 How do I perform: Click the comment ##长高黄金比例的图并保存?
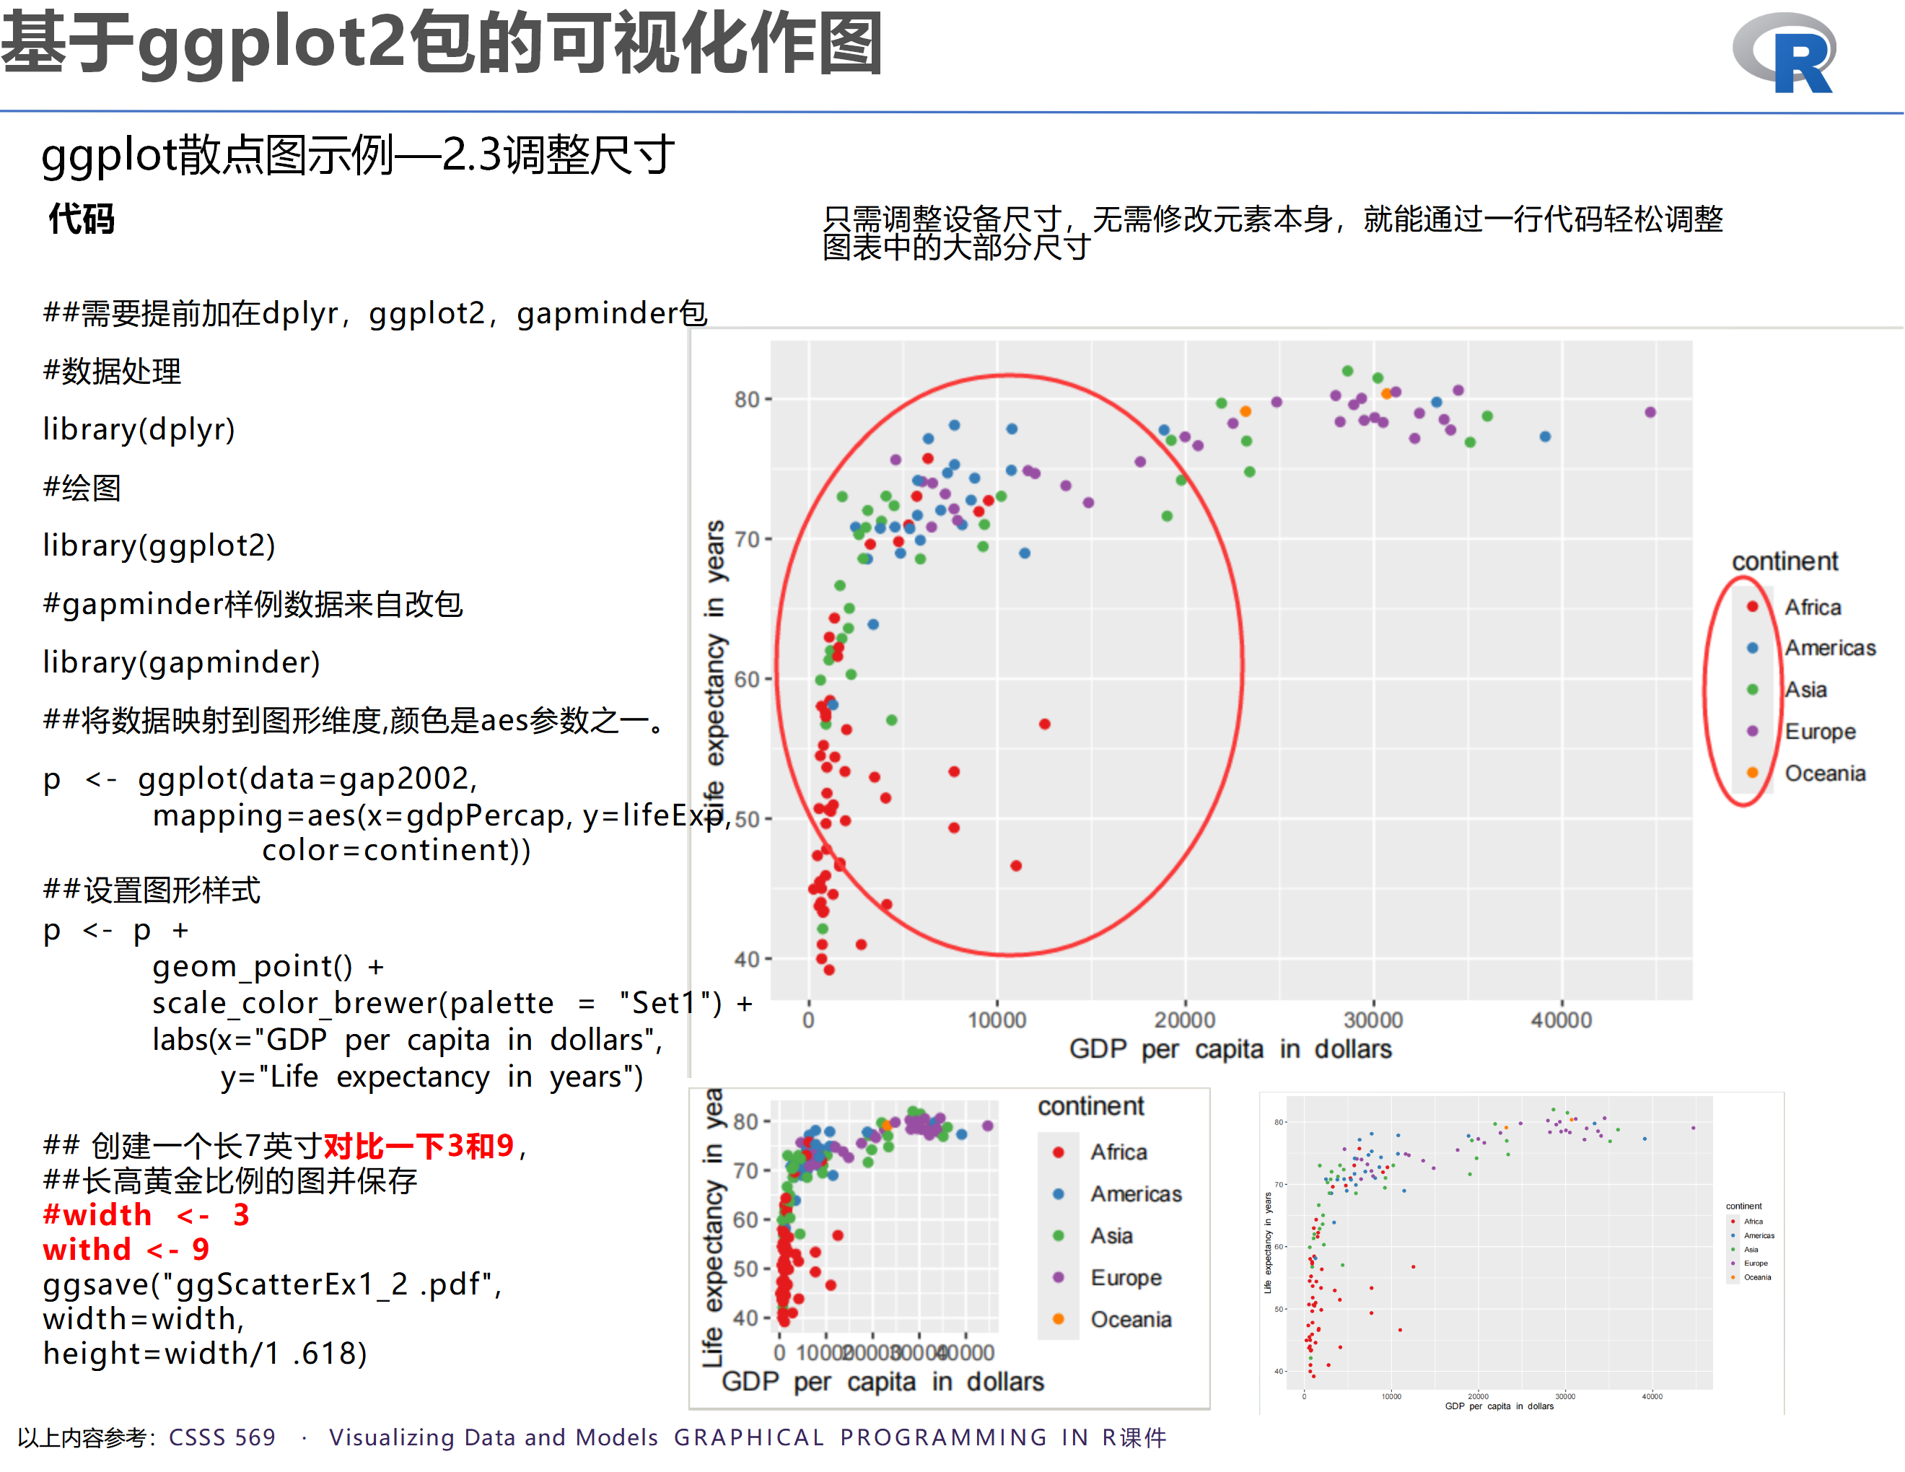[230, 1180]
